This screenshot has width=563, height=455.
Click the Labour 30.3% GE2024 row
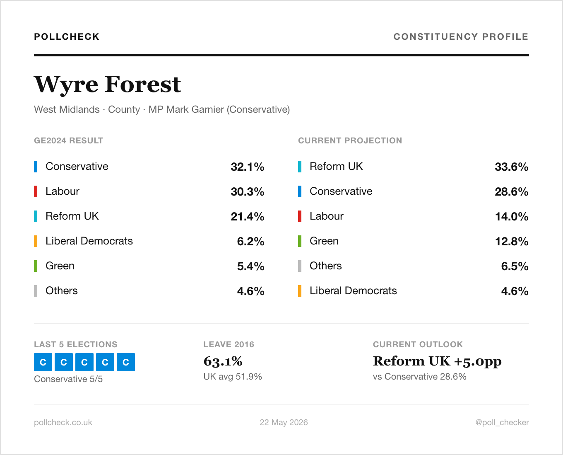click(x=149, y=191)
